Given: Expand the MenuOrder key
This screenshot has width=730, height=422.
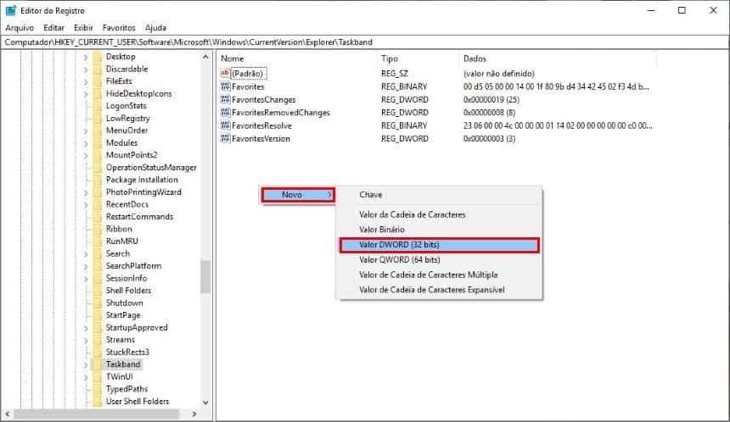Looking at the screenshot, I should 86,131.
